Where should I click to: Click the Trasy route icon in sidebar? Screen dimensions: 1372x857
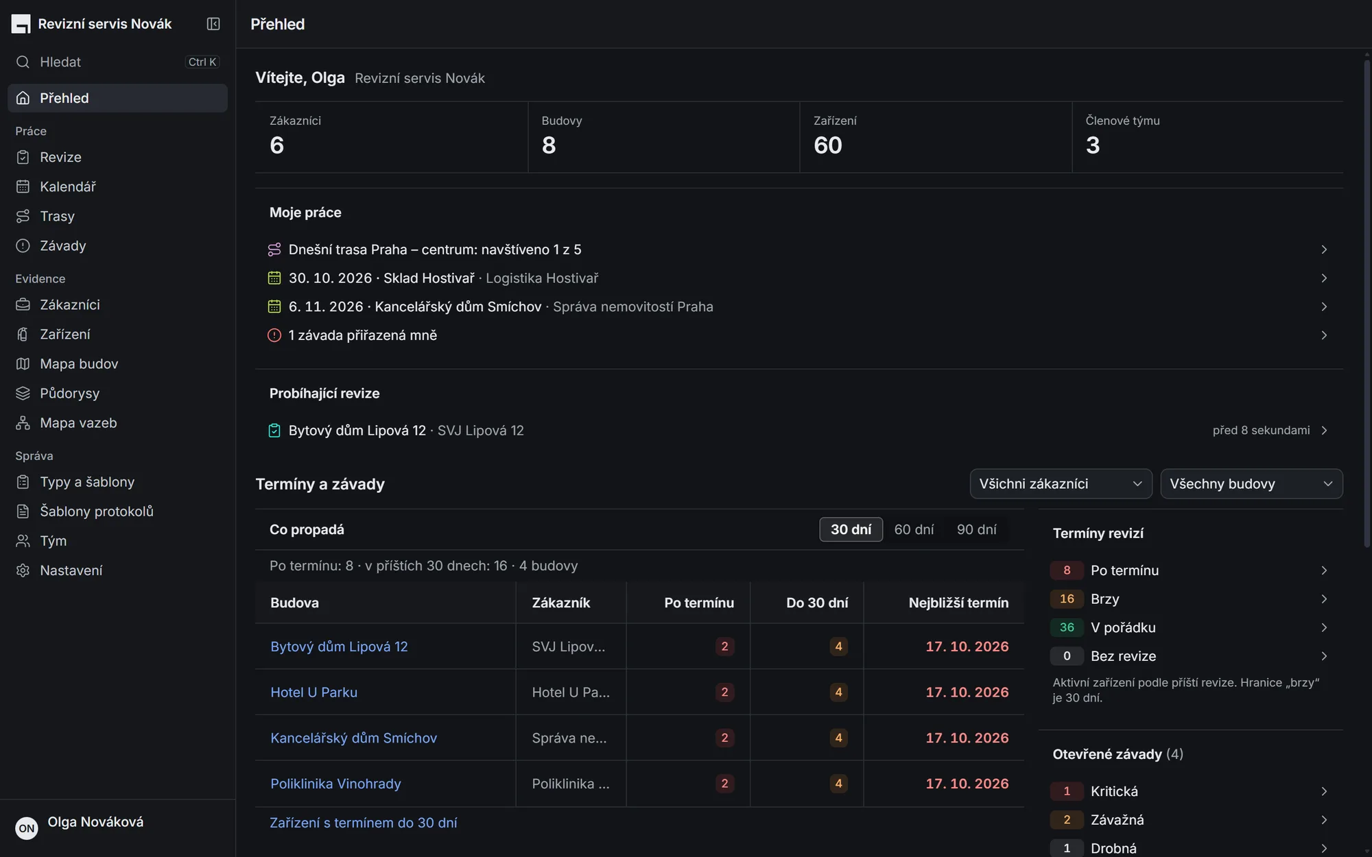click(x=23, y=216)
